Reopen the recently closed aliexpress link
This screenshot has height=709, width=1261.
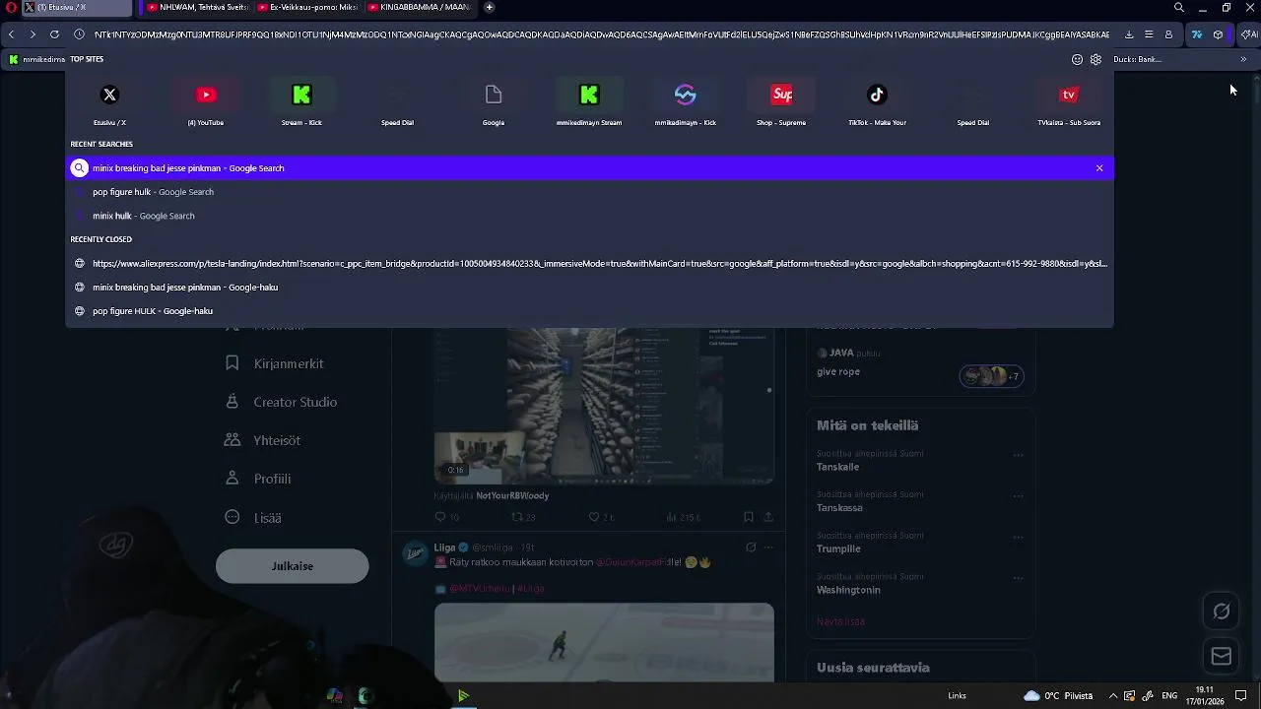tap(589, 264)
